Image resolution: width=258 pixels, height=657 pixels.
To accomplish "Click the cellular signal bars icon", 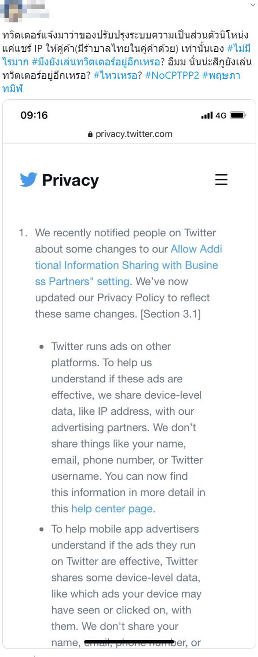I will coord(207,115).
